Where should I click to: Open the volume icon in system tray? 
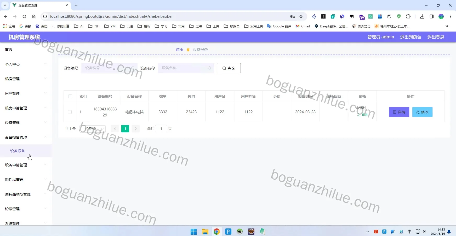[424, 232]
